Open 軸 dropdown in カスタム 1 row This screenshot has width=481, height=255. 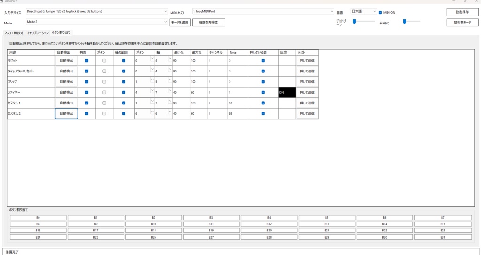coord(170,101)
